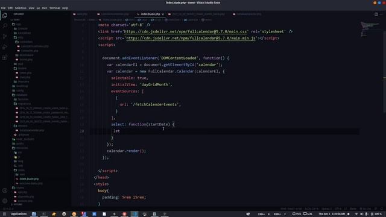The height and width of the screenshot is (217, 386).
Task: Click the code minimap preview
Action: tap(370, 29)
